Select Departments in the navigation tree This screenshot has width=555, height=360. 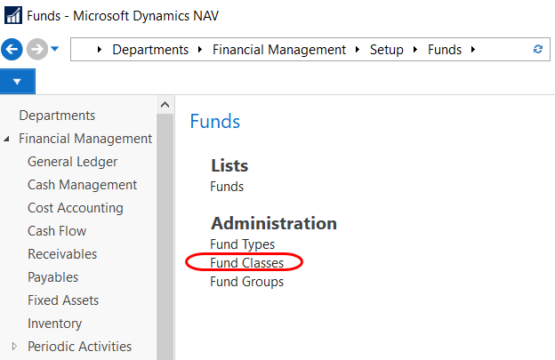point(57,116)
